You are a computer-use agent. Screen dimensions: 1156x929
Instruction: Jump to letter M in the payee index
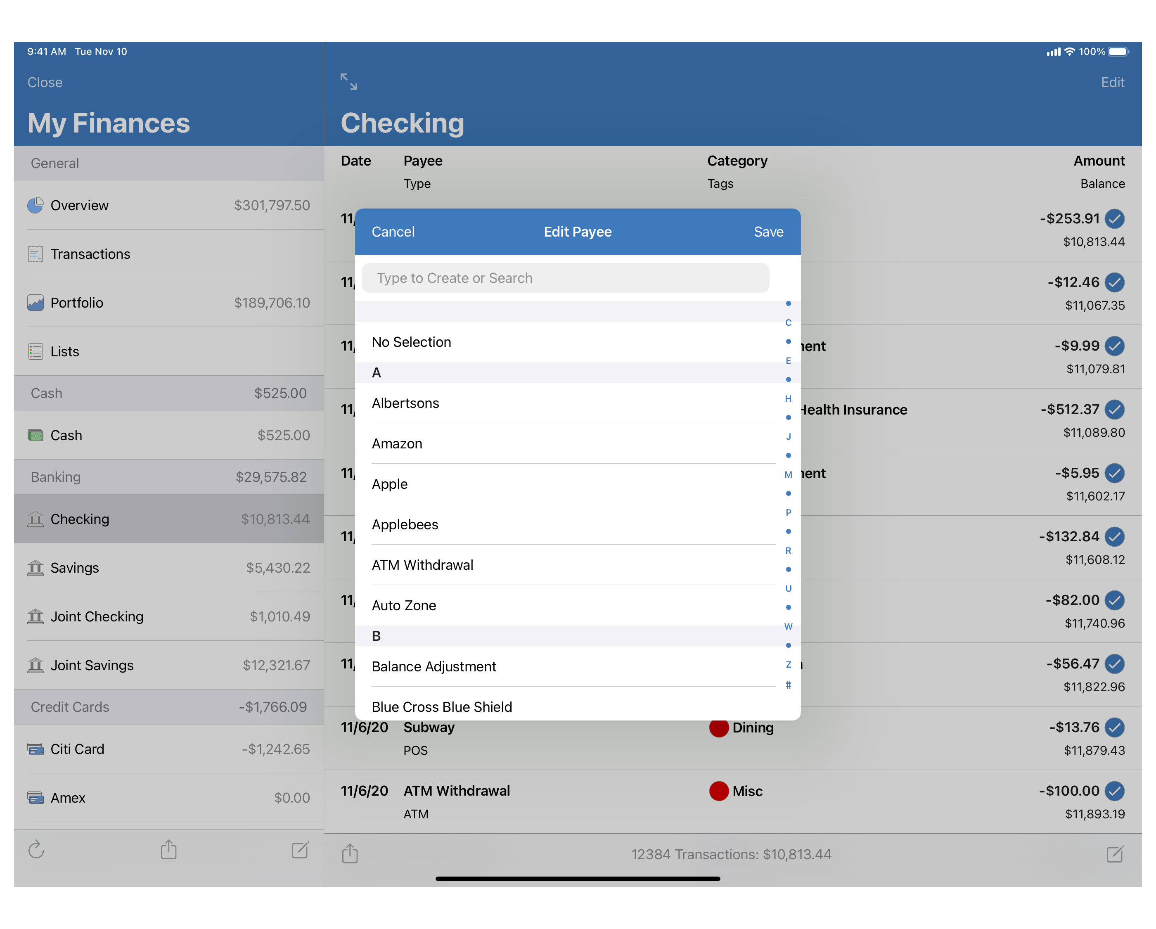788,474
